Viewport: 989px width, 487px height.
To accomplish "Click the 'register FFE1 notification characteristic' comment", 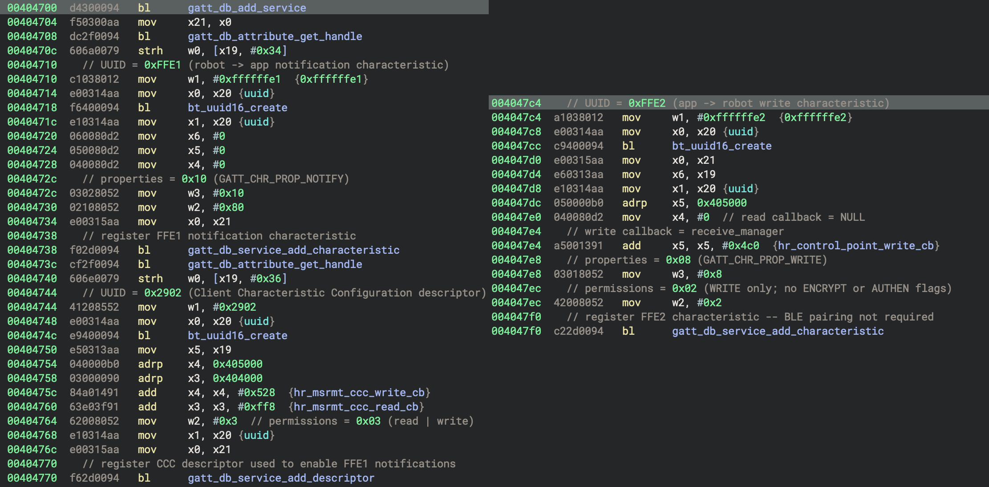I will [x=219, y=236].
